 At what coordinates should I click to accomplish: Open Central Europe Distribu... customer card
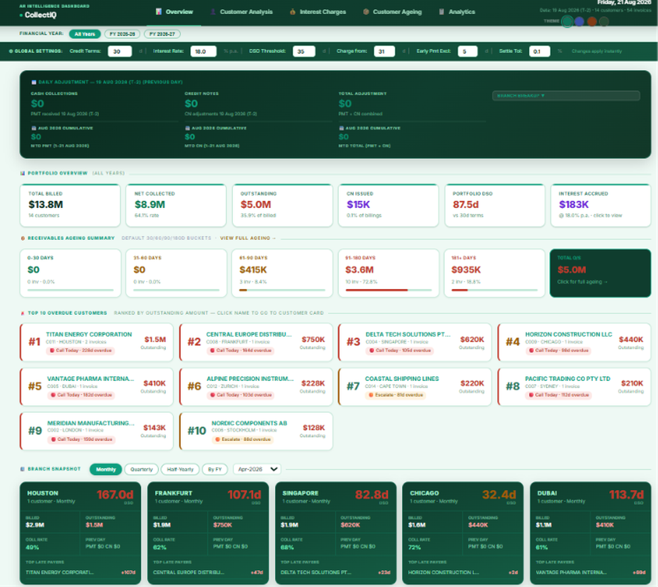coord(256,342)
